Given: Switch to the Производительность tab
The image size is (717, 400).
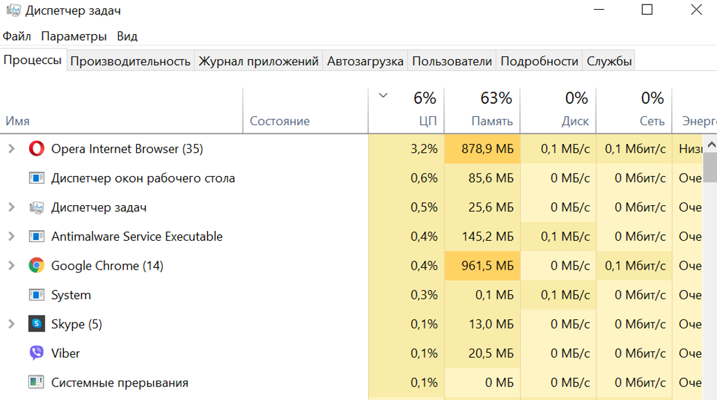Looking at the screenshot, I should (x=130, y=61).
